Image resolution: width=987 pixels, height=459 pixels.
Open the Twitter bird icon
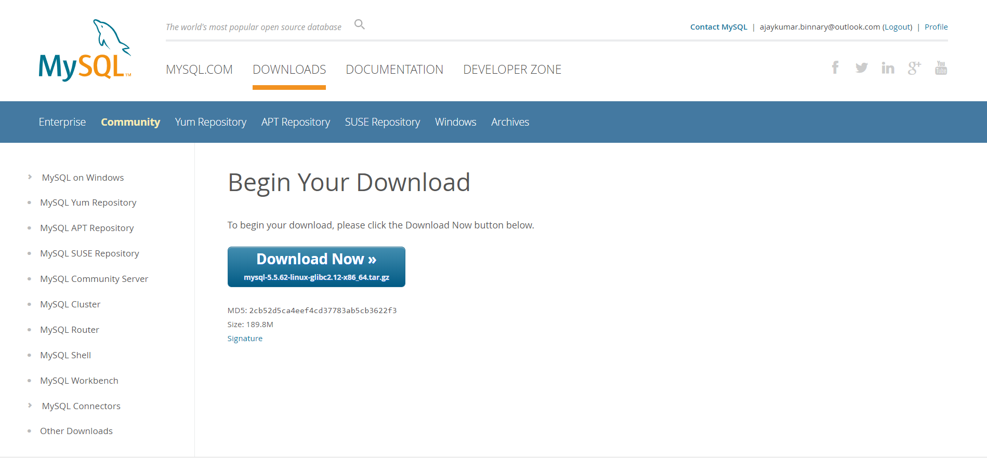click(x=862, y=67)
